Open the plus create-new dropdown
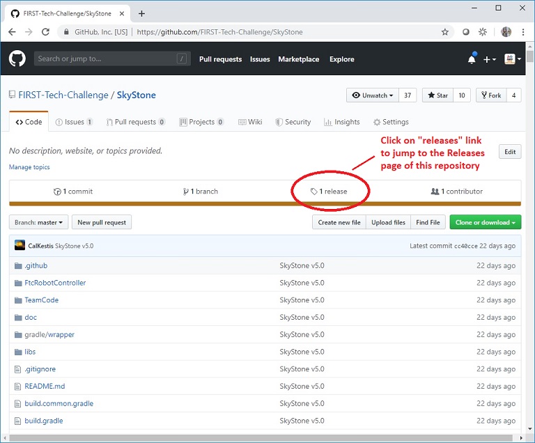535x443 pixels. click(x=490, y=60)
